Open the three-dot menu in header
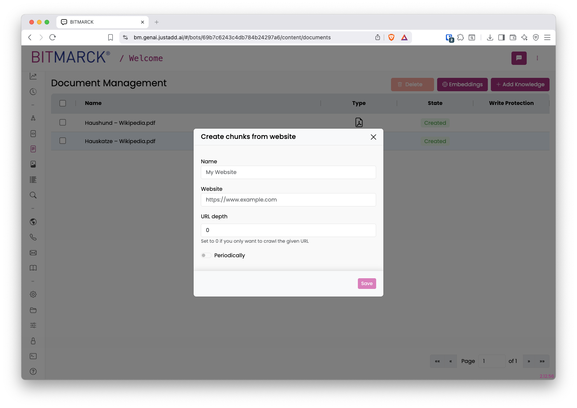577x408 pixels. point(537,58)
